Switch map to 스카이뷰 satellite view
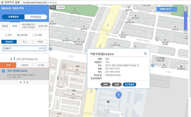Viewport: 191px width, 117px height. pyautogui.click(x=61, y=8)
